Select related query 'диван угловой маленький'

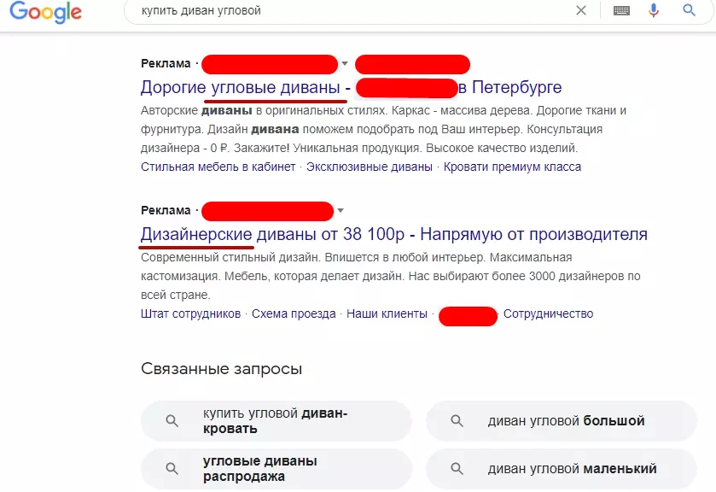click(562, 469)
